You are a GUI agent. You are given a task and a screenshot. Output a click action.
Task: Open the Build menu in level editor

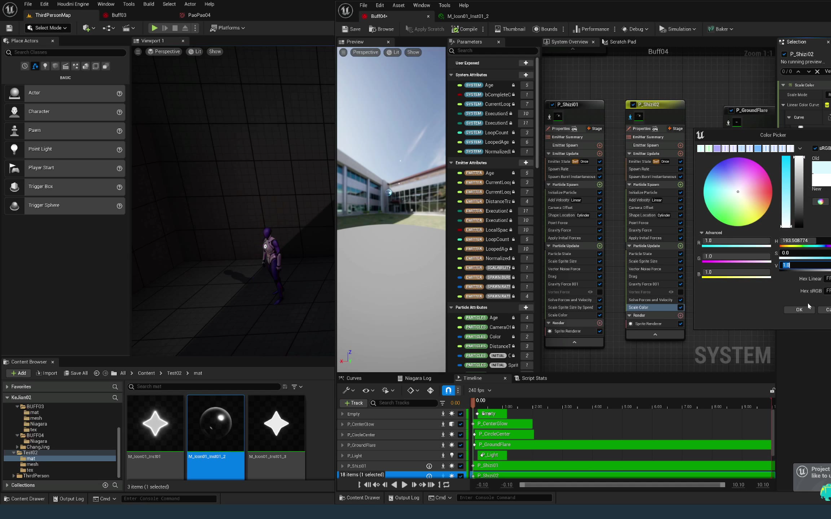pyautogui.click(x=149, y=4)
